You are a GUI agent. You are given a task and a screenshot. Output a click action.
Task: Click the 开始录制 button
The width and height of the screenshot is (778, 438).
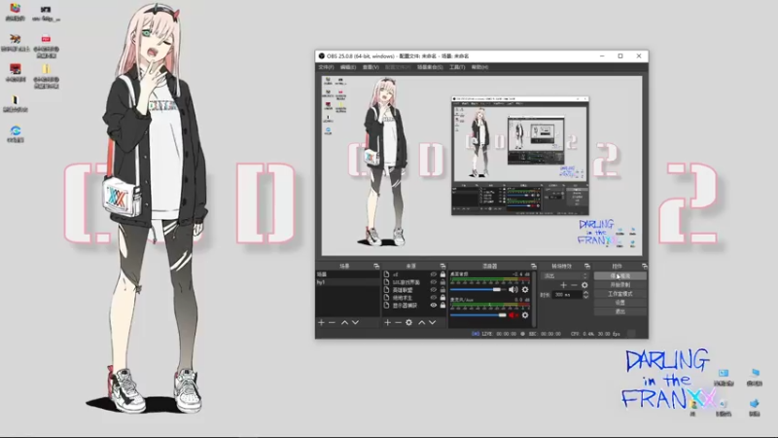coord(620,285)
